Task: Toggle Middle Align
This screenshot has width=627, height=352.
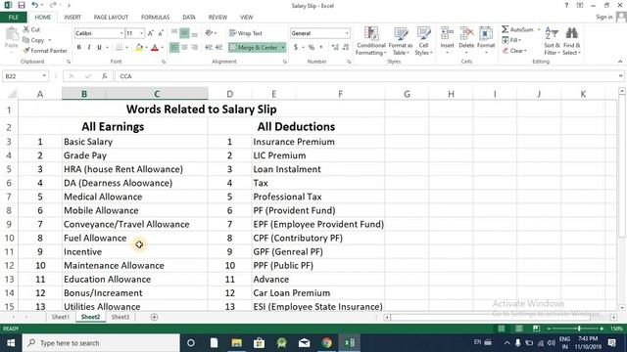Action: (x=184, y=33)
